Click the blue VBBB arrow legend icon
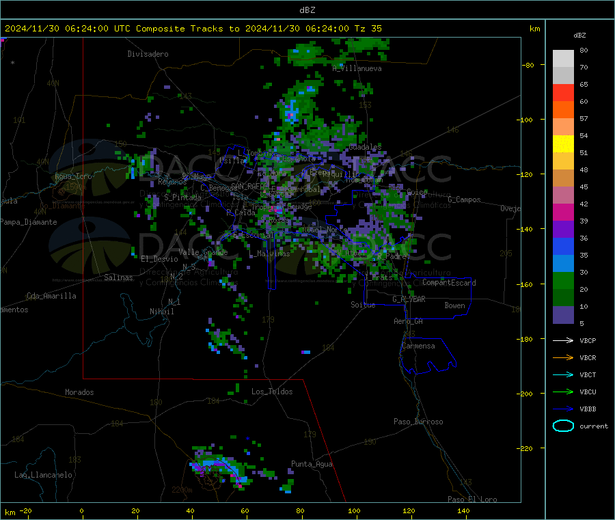 [563, 409]
